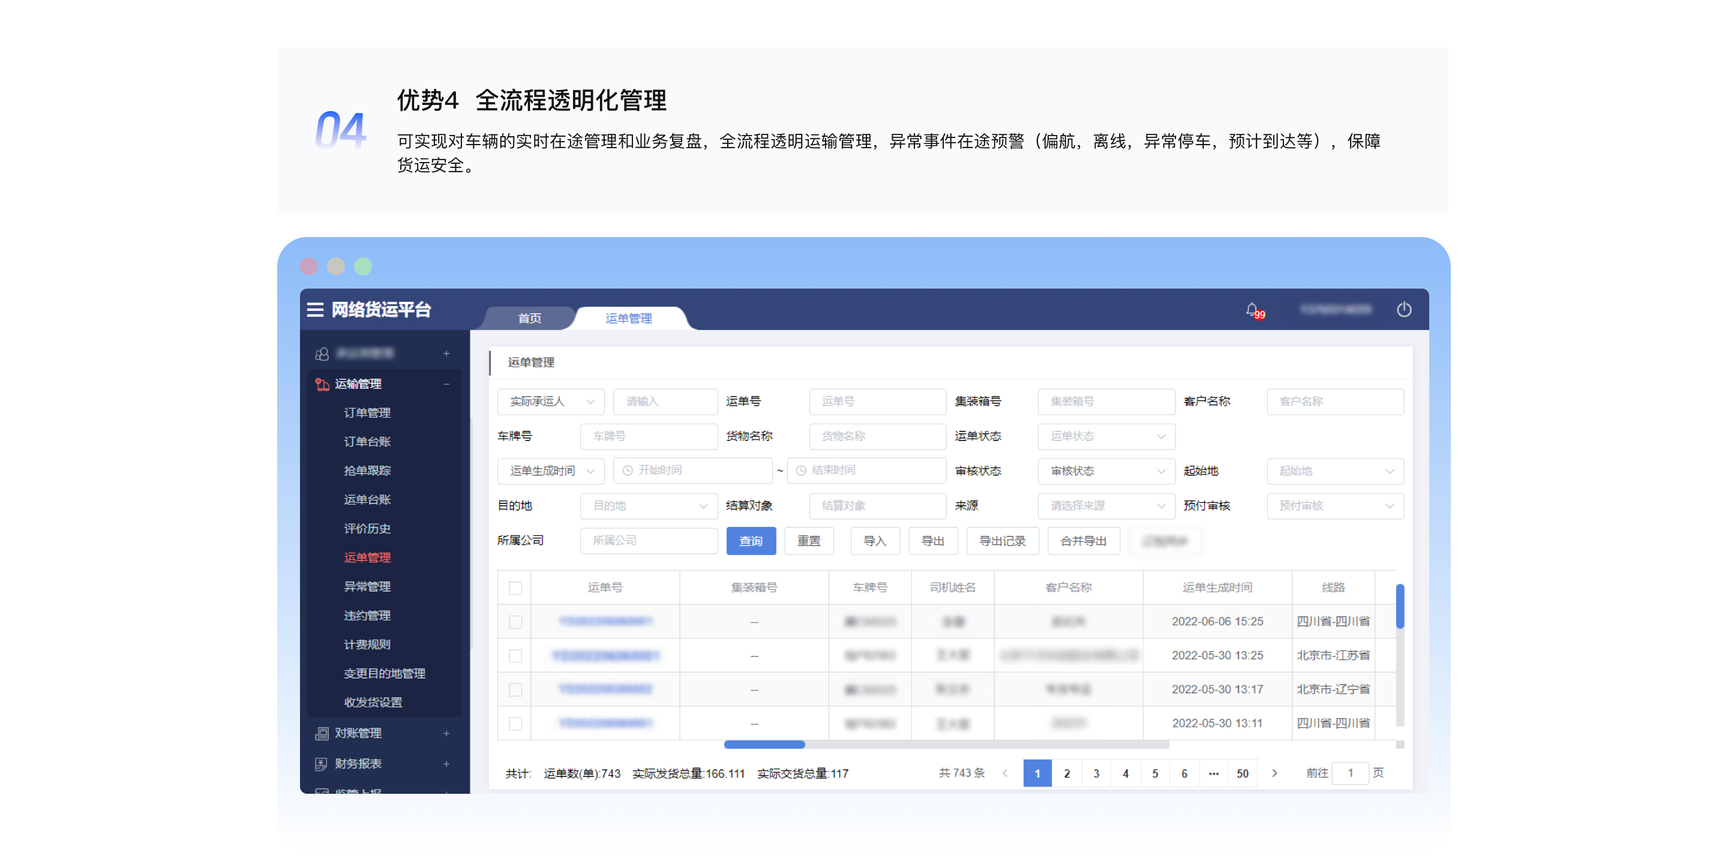Click the 车牌号 input field
The image size is (1728, 858).
pyautogui.click(x=649, y=436)
